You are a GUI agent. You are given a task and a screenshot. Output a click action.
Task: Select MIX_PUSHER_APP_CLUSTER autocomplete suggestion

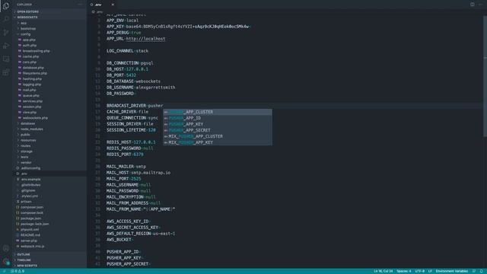(218, 136)
